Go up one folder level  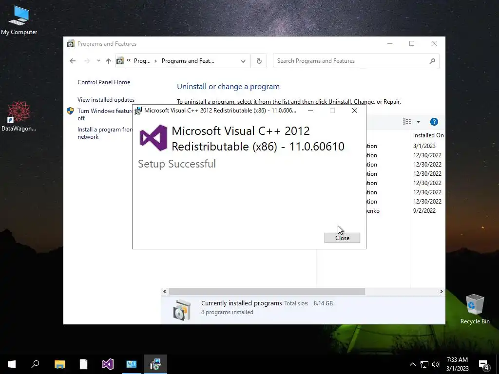click(109, 61)
